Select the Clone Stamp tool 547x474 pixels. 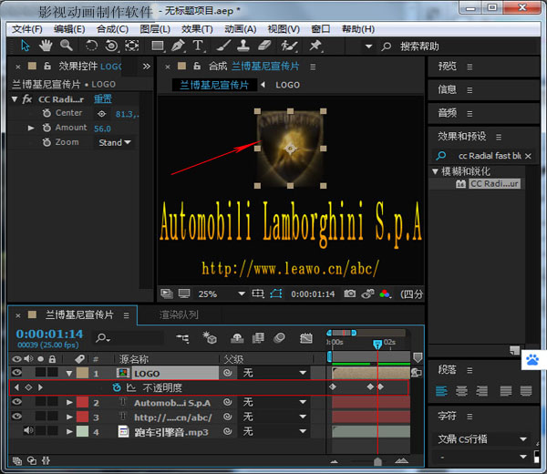[x=243, y=46]
